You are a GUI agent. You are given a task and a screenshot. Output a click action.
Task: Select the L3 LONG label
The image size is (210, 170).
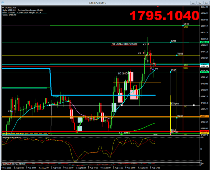pos(124,133)
